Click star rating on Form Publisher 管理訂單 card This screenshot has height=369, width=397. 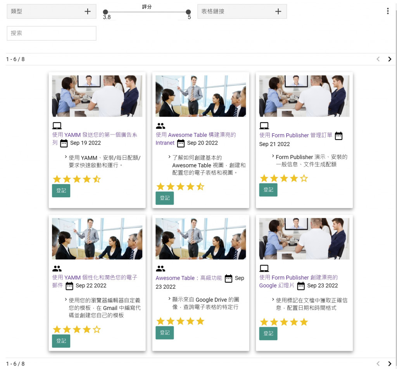[x=284, y=178]
